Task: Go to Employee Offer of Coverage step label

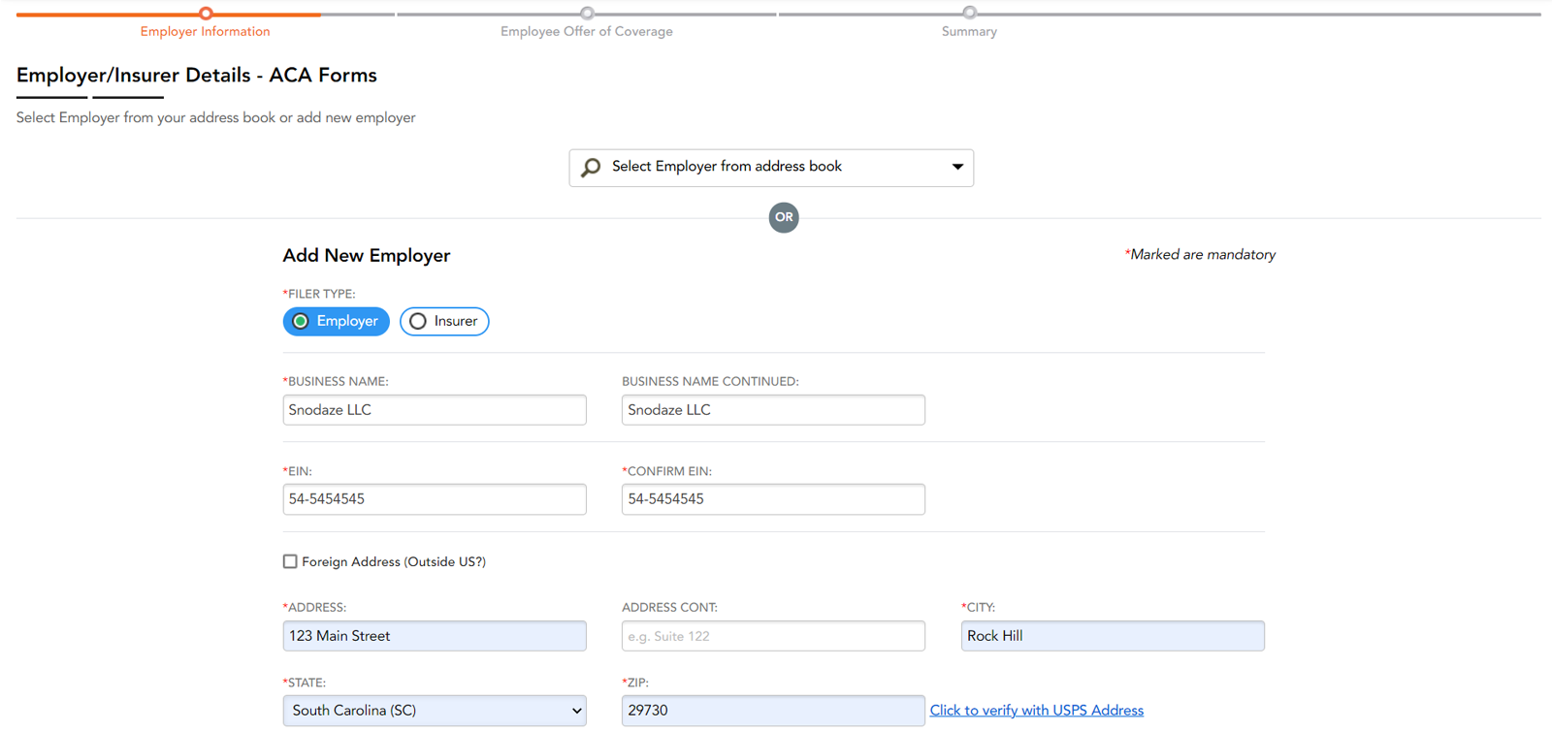Action: point(586,32)
